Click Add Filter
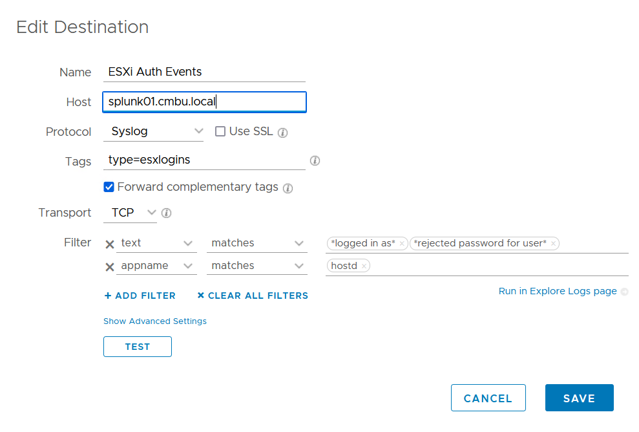 click(140, 296)
